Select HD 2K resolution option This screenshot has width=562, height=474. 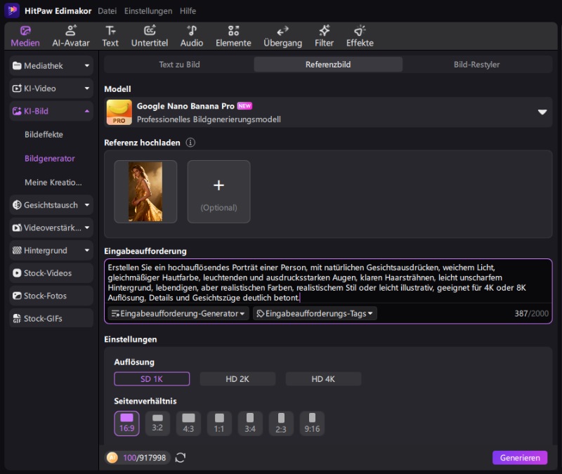(237, 379)
